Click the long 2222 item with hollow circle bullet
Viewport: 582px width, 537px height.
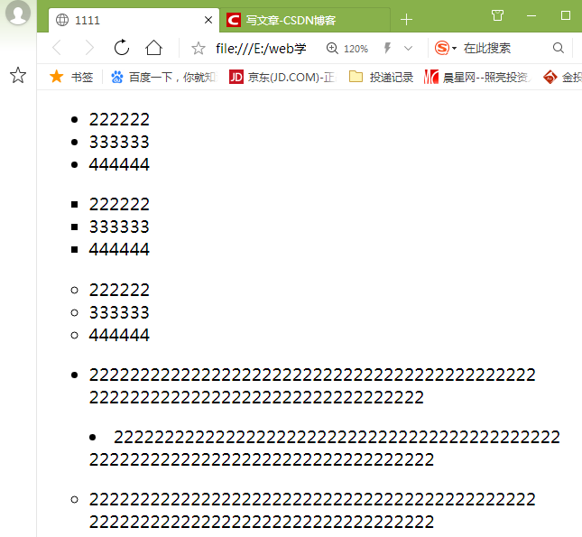312,511
